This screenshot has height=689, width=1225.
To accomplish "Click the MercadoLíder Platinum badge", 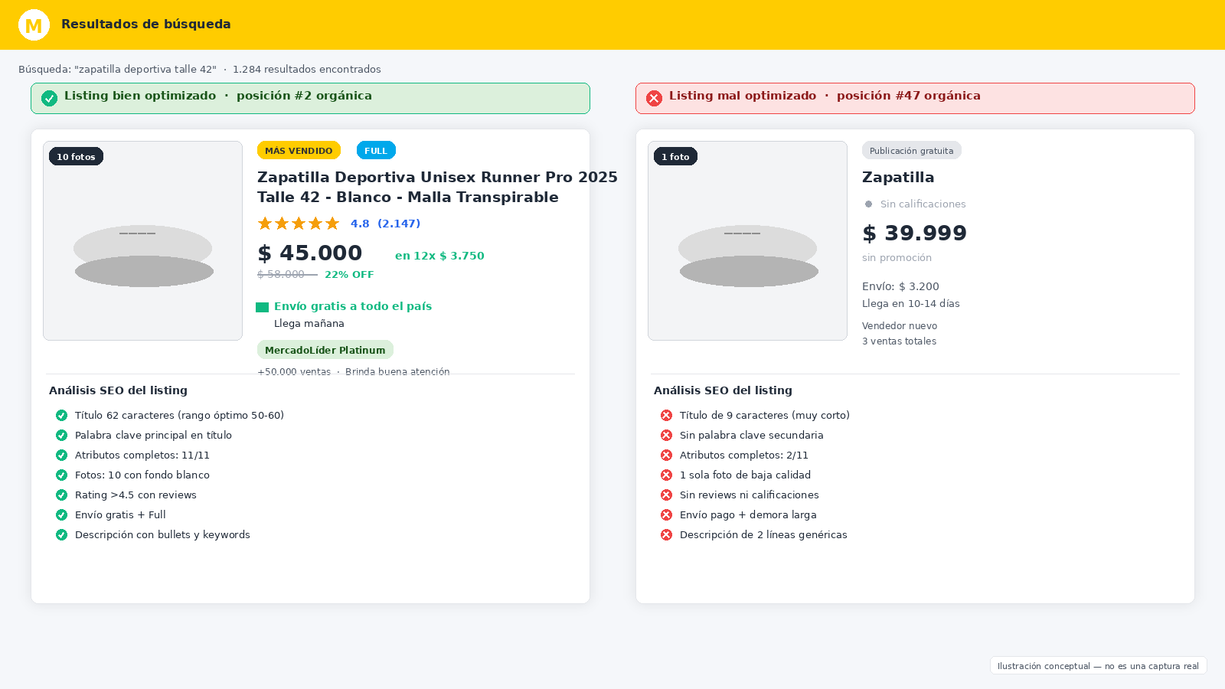I will tap(325, 350).
